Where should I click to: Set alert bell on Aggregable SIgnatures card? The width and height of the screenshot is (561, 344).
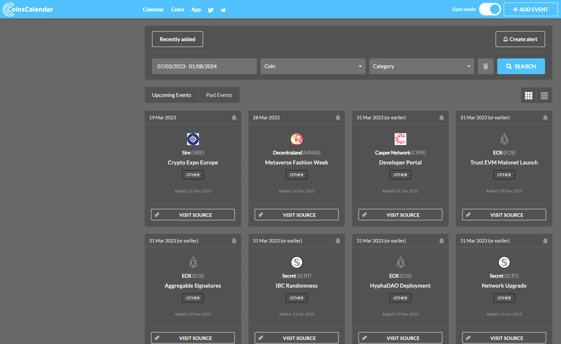pyautogui.click(x=234, y=241)
